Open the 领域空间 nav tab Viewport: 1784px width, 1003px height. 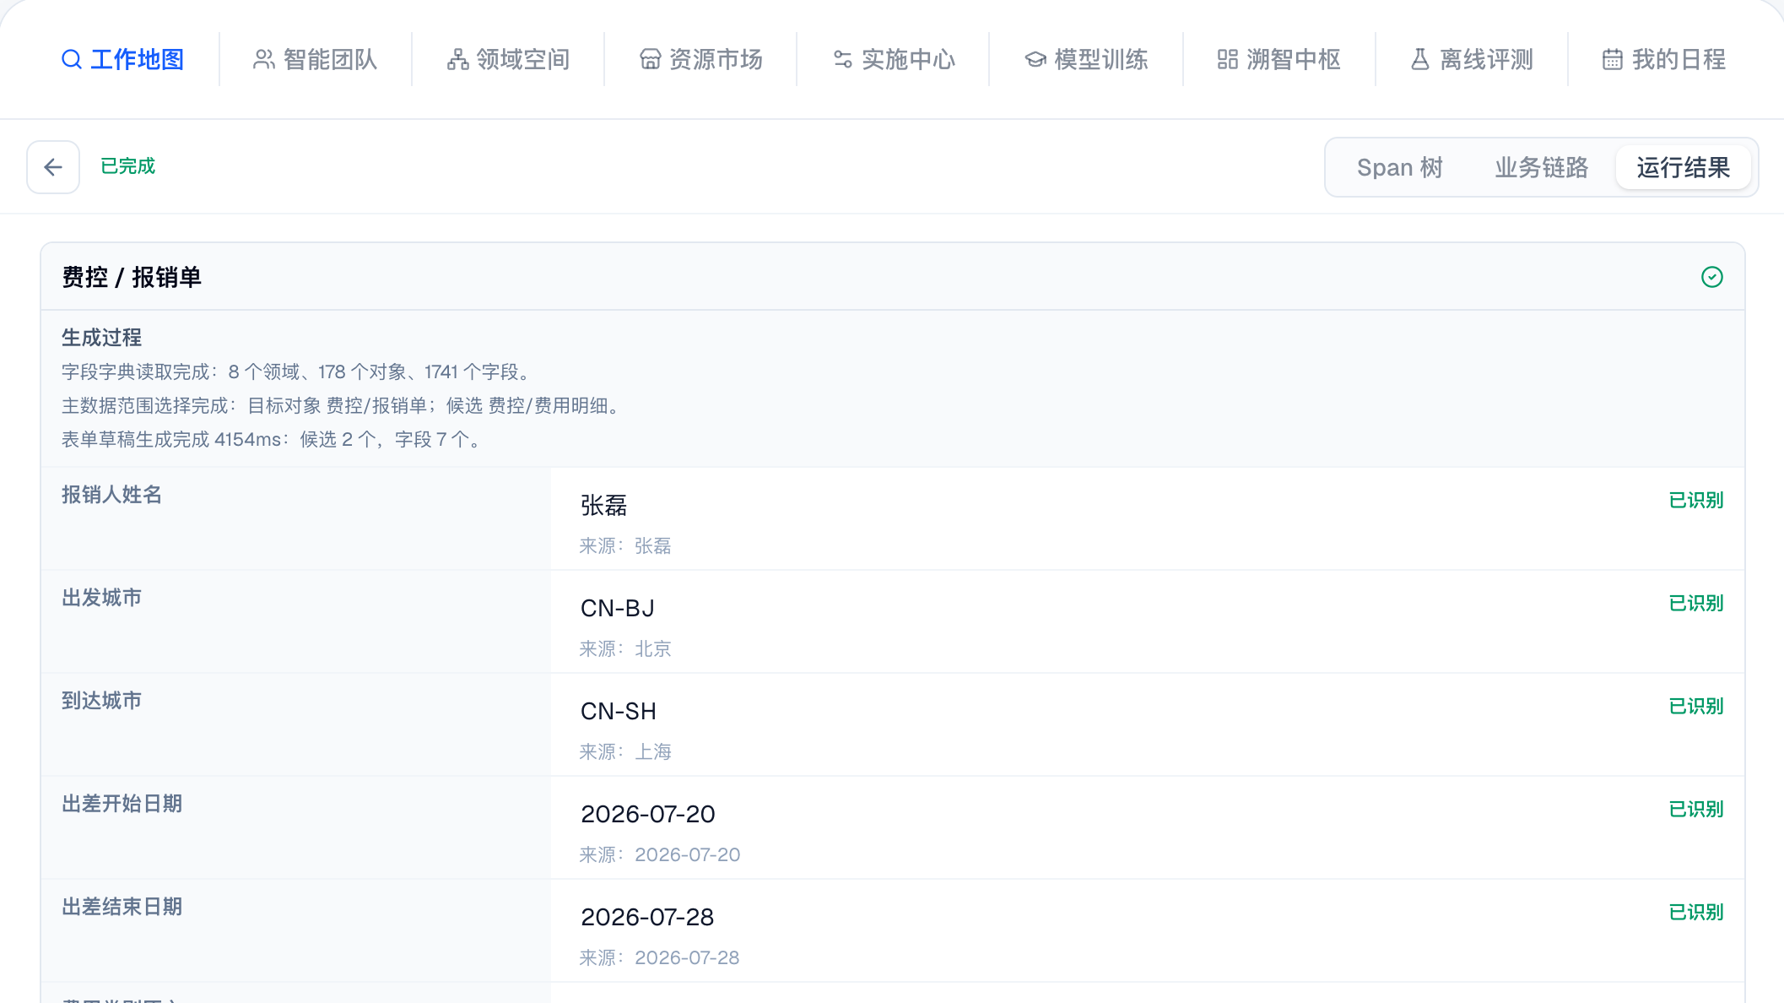[x=508, y=59]
